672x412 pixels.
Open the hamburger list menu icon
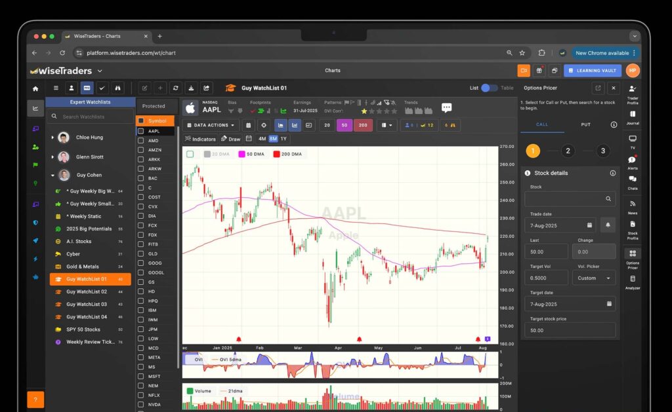click(56, 88)
